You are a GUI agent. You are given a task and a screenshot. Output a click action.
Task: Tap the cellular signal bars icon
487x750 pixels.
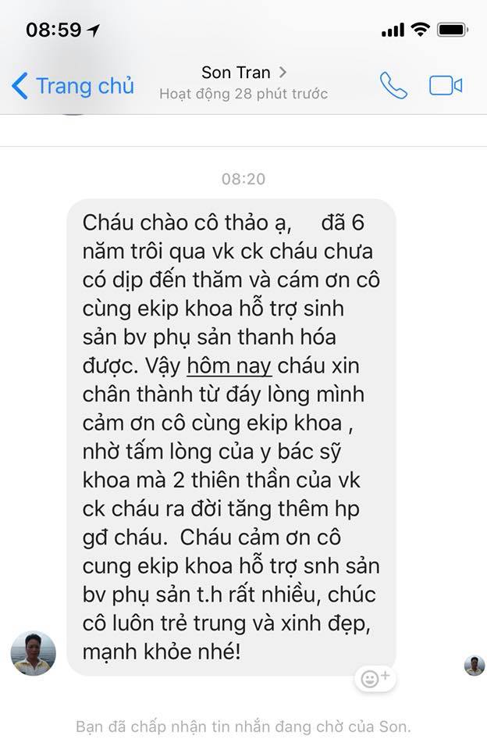(393, 30)
